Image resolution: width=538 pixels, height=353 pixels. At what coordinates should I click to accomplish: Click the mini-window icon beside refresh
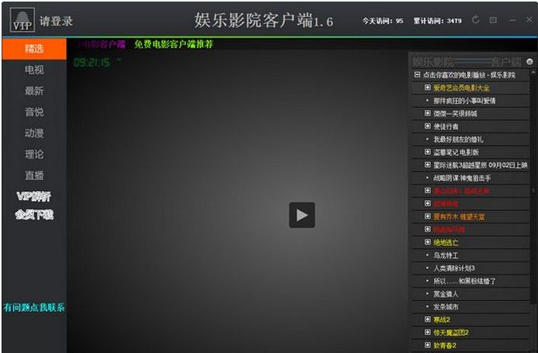493,20
